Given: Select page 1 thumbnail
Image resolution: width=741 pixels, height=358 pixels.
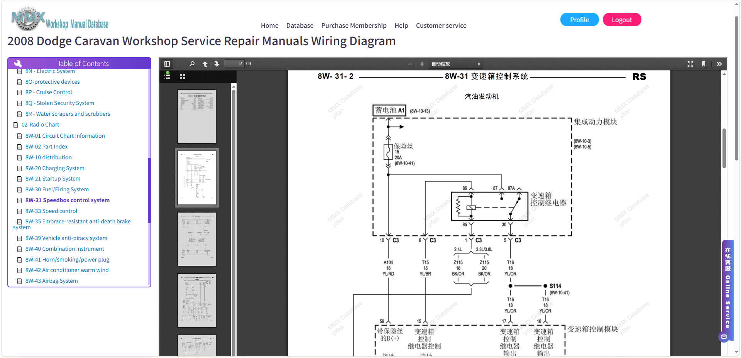Looking at the screenshot, I should click(197, 117).
